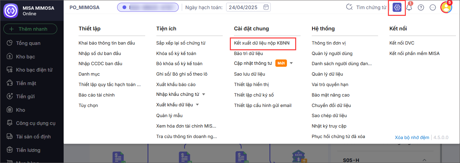
Task: Collapse the S05-H section chevron
Action: [424, 160]
